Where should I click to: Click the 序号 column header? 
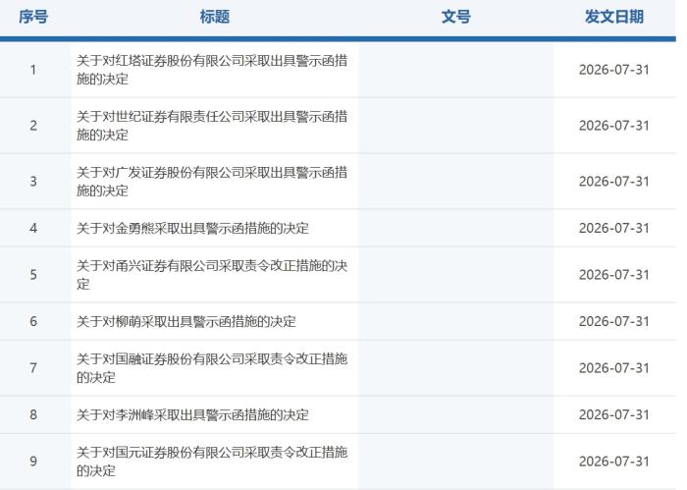[x=33, y=17]
